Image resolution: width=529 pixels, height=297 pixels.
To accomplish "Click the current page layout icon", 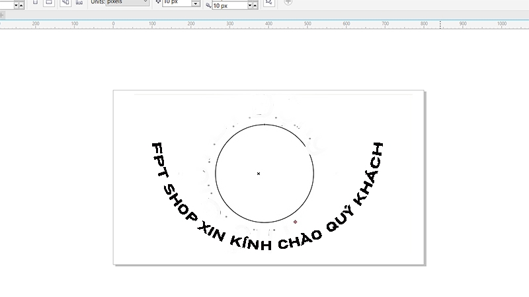I will pyautogui.click(x=79, y=3).
